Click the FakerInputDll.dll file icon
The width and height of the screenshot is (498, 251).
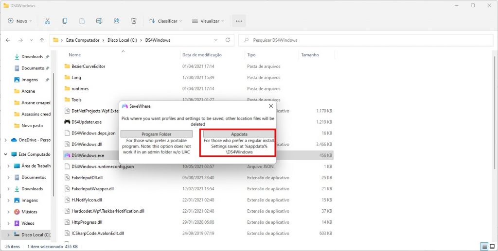click(x=67, y=178)
